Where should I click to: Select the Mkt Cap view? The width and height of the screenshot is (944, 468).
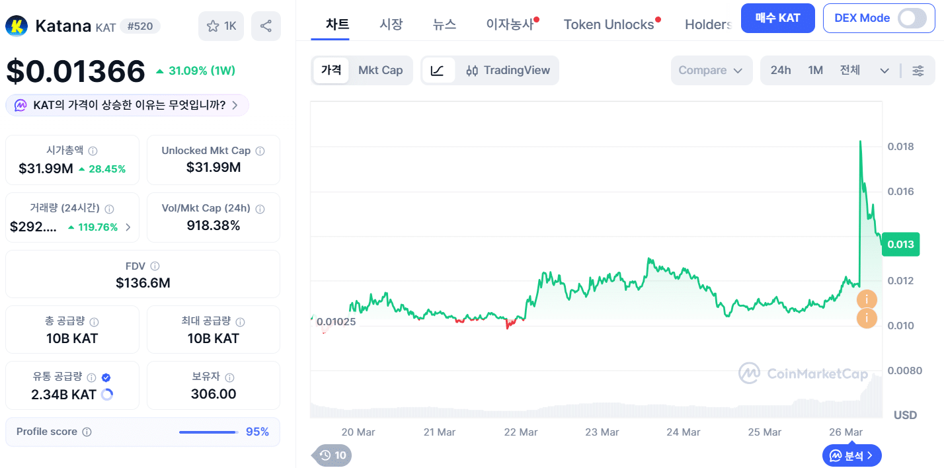click(x=380, y=70)
